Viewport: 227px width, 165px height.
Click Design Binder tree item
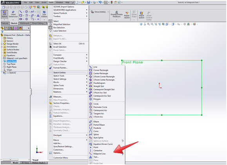[13, 44]
